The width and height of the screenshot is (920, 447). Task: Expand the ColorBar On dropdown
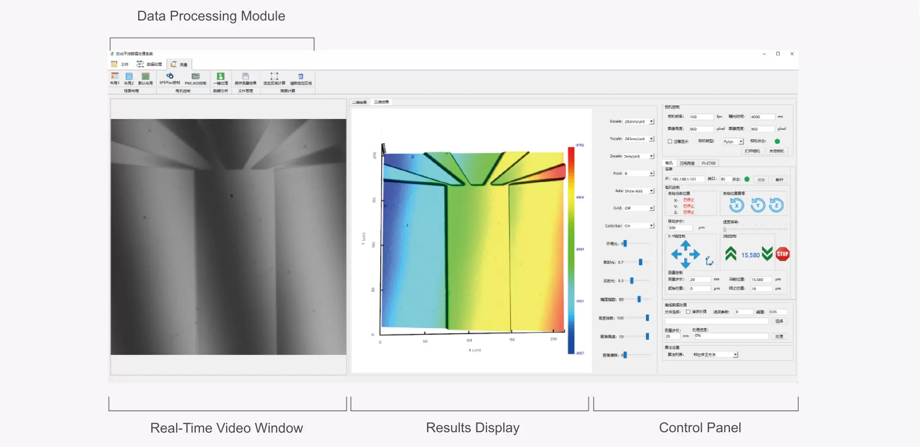[x=651, y=226]
